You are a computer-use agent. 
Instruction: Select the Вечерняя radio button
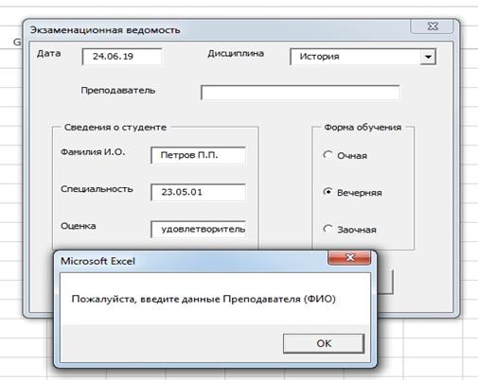tap(328, 192)
